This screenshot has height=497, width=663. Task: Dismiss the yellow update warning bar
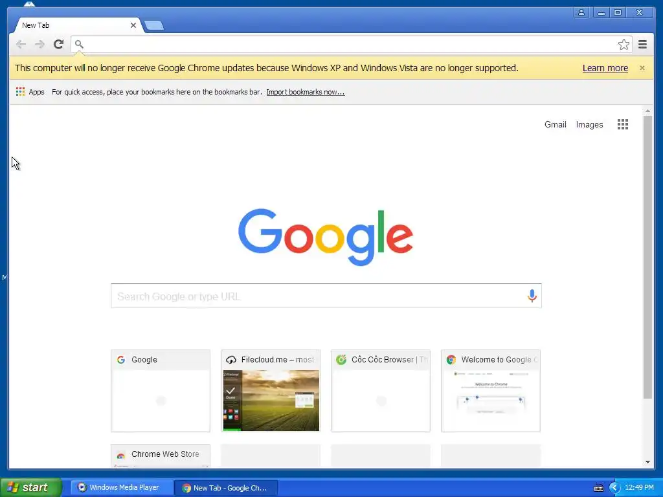[x=642, y=67]
